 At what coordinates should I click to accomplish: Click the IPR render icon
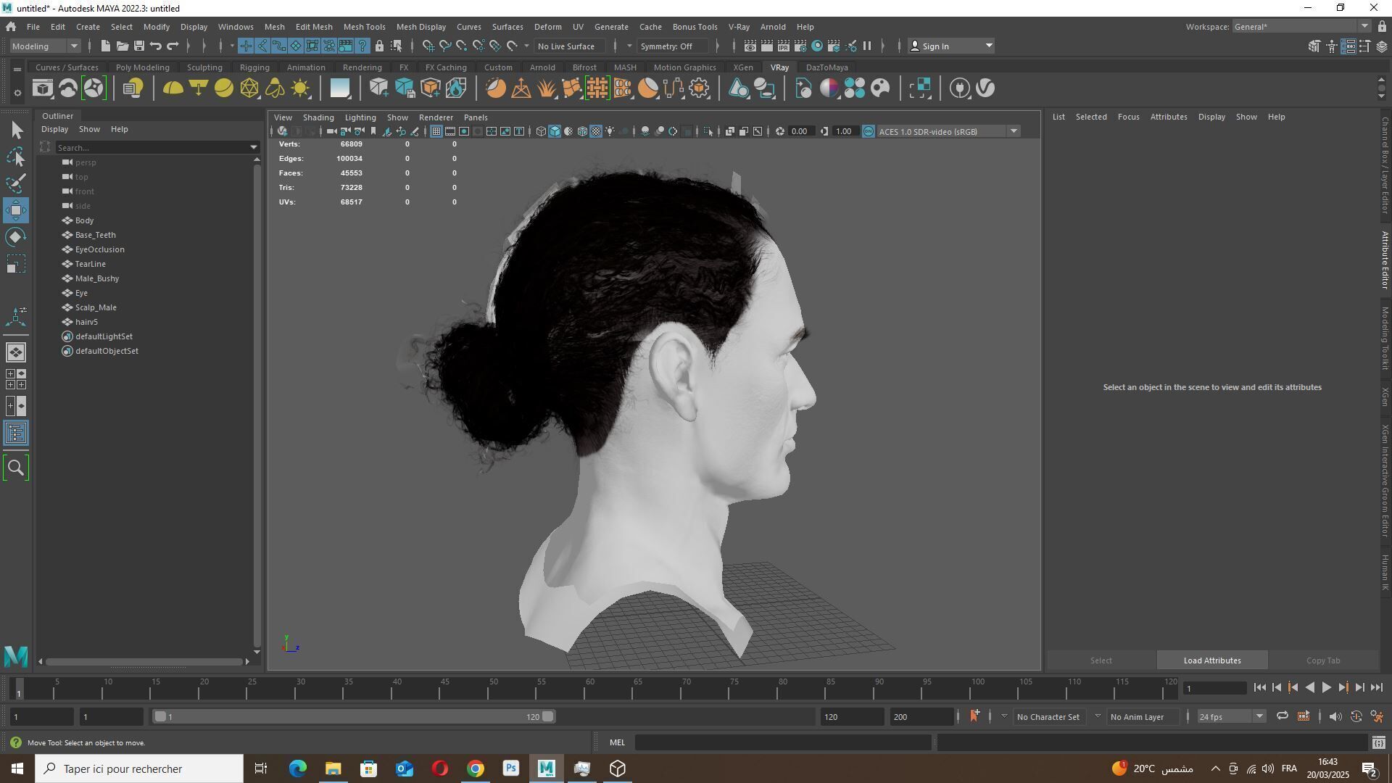pyautogui.click(x=783, y=46)
